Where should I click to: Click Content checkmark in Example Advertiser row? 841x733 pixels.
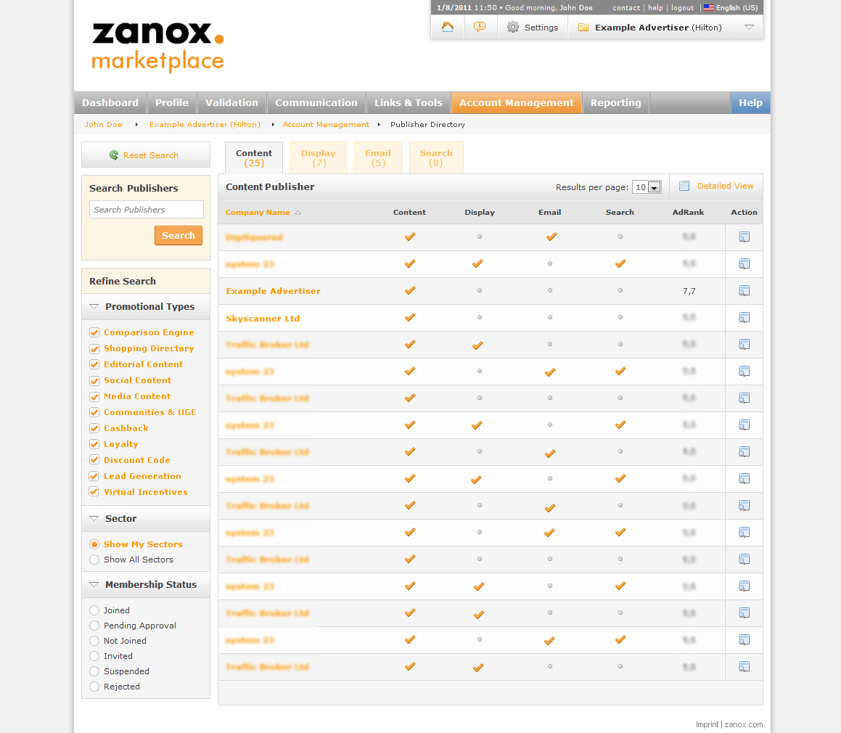pos(410,290)
